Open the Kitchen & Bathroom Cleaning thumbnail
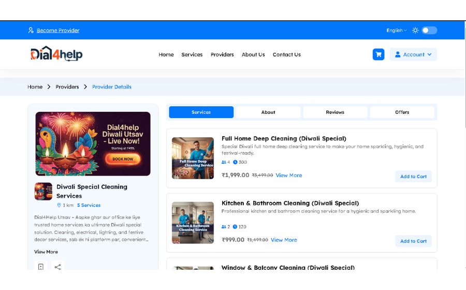The width and height of the screenshot is (466, 290). click(x=193, y=223)
